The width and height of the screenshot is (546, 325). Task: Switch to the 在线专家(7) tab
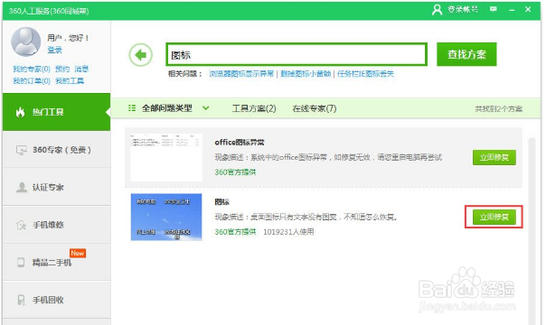(314, 108)
